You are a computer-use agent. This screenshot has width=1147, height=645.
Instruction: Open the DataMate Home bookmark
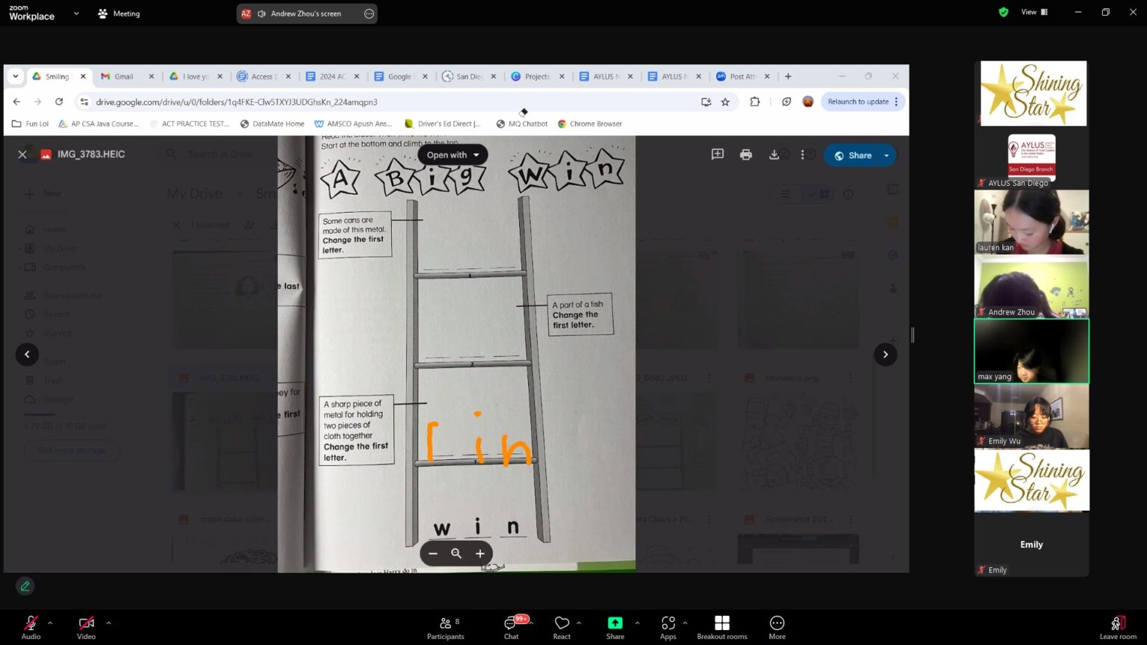point(273,124)
